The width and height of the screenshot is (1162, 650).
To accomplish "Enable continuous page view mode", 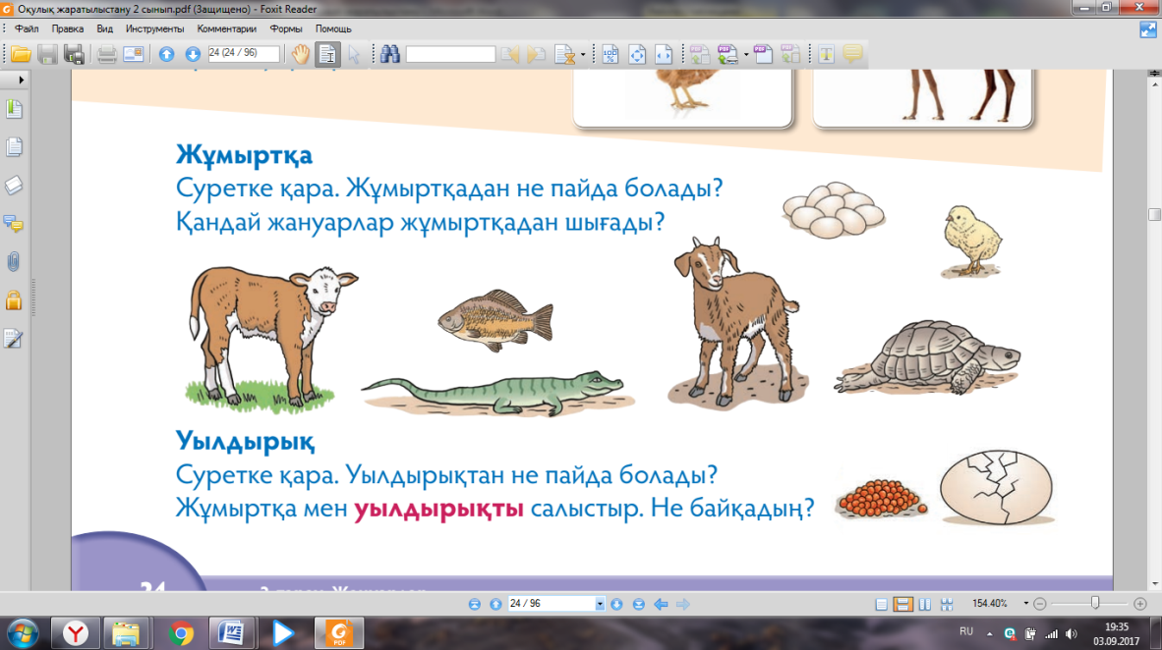I will 902,604.
